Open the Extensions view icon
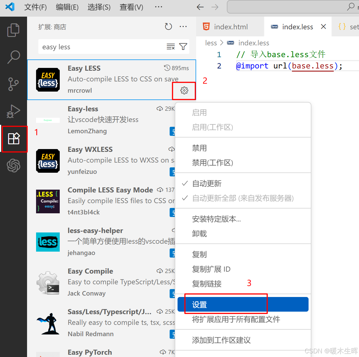359x357 pixels. [14, 139]
